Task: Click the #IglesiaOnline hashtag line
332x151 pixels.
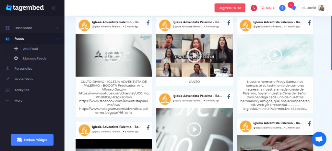Action: pos(275,109)
